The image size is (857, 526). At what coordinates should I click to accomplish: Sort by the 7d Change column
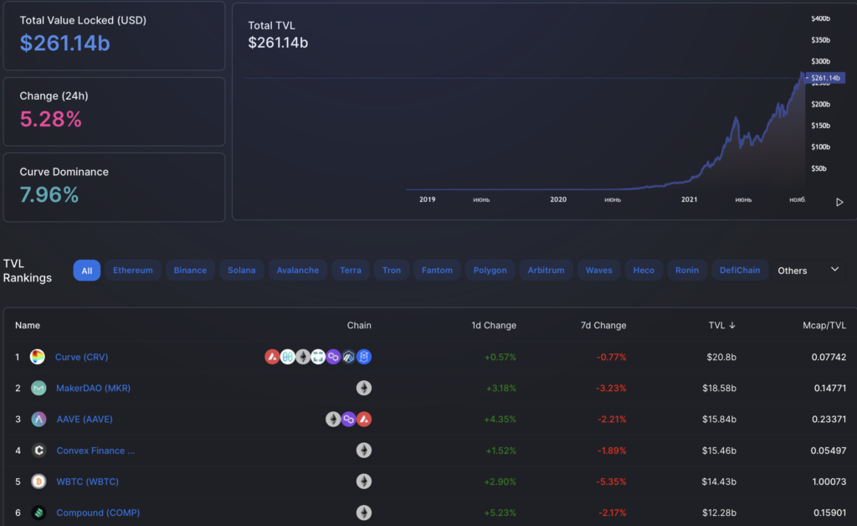click(x=604, y=325)
